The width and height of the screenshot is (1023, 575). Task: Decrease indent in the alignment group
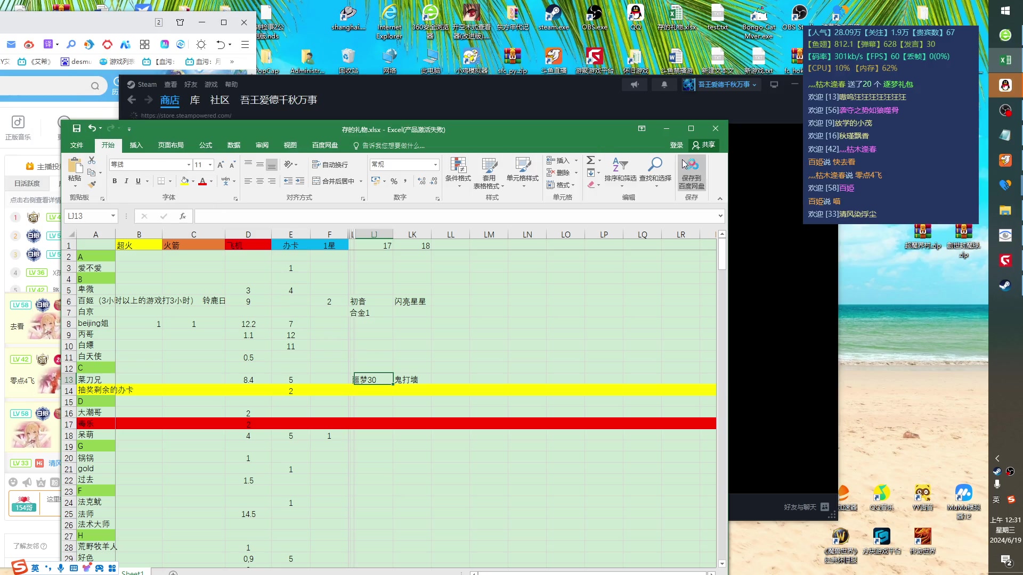pyautogui.click(x=288, y=182)
